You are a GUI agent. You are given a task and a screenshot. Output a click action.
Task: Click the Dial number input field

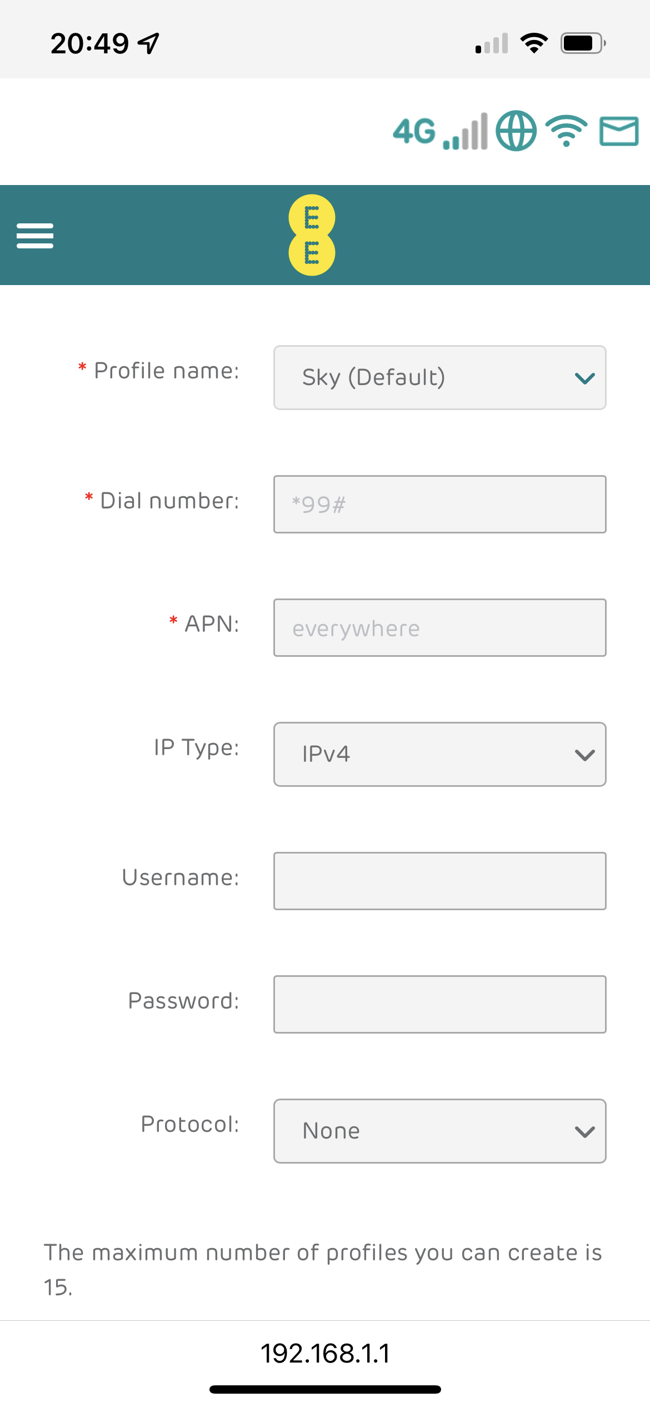pyautogui.click(x=439, y=503)
